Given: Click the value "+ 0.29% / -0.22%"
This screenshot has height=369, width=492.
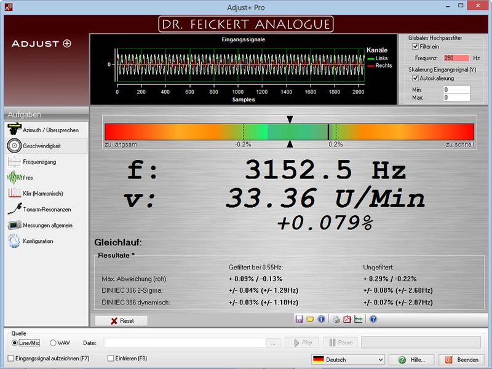Looking at the screenshot, I should click(x=390, y=279).
